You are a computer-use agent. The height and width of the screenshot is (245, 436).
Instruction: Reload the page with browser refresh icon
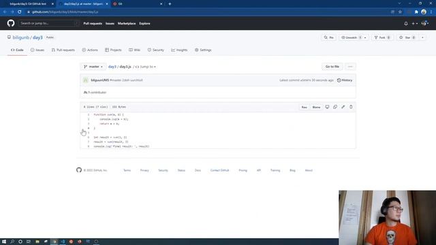[x=20, y=12]
